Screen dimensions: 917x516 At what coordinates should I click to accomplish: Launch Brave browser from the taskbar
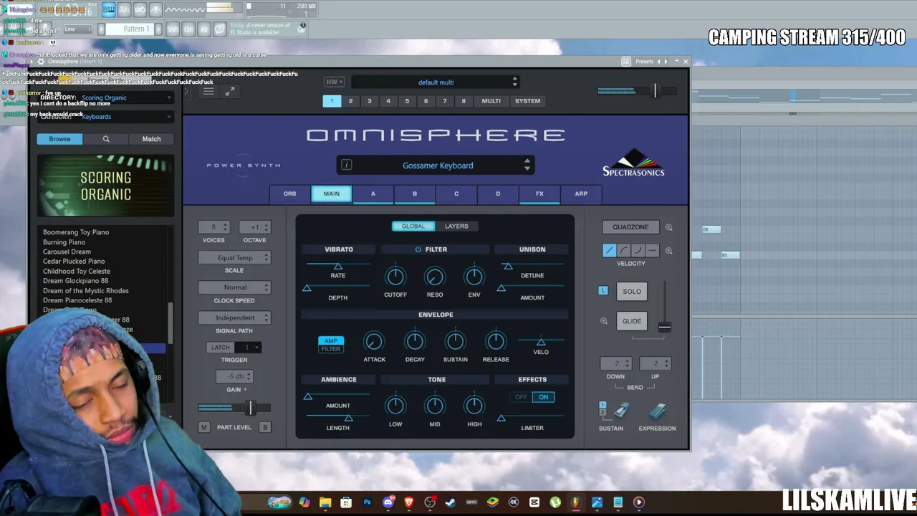(409, 502)
